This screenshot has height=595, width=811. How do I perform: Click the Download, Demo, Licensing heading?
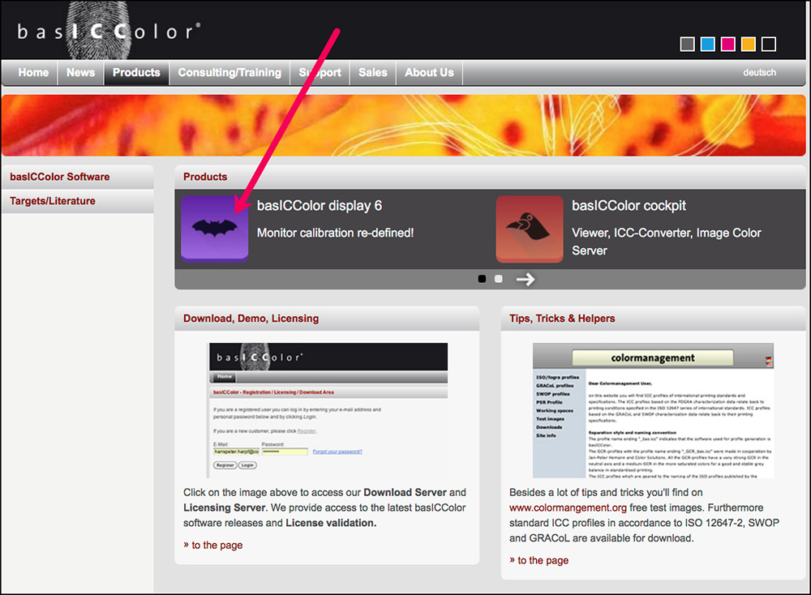(251, 319)
